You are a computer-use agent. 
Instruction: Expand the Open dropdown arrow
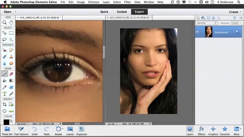tap(15, 12)
